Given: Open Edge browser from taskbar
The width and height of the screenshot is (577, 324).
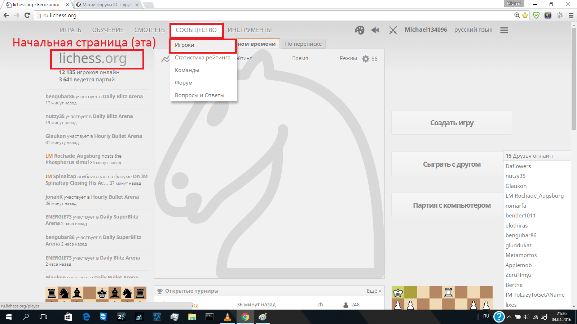Looking at the screenshot, I should (x=86, y=317).
